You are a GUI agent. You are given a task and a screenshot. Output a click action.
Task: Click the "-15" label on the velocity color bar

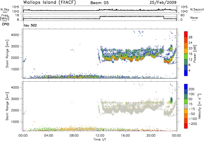click(x=192, y=109)
